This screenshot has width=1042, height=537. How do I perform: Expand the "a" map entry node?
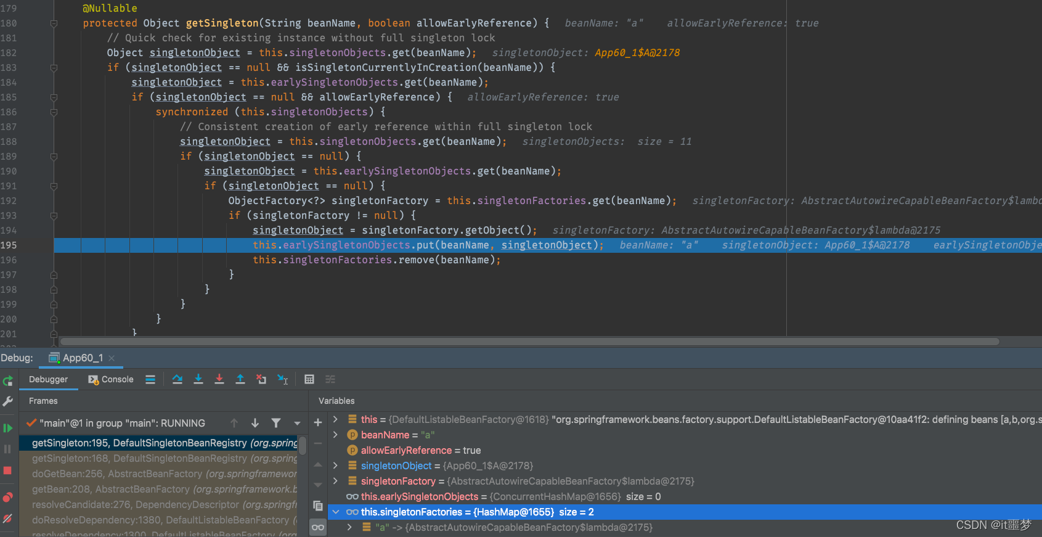pos(350,527)
